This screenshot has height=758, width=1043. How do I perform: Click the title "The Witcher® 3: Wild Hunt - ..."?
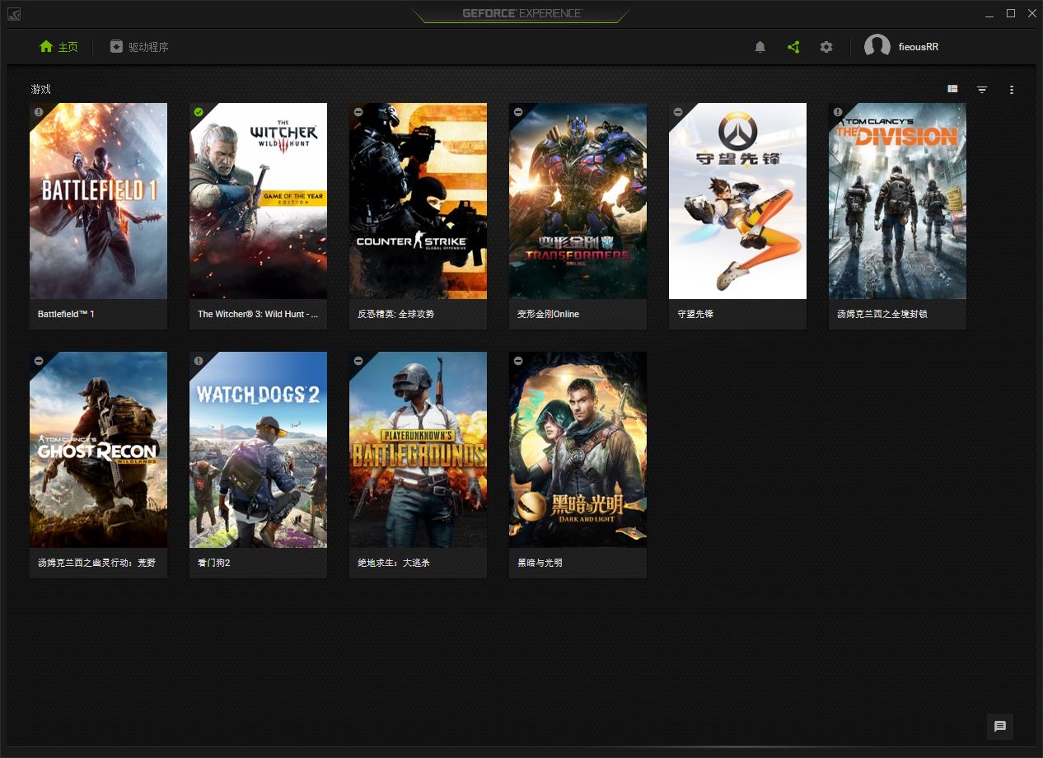pyautogui.click(x=258, y=314)
